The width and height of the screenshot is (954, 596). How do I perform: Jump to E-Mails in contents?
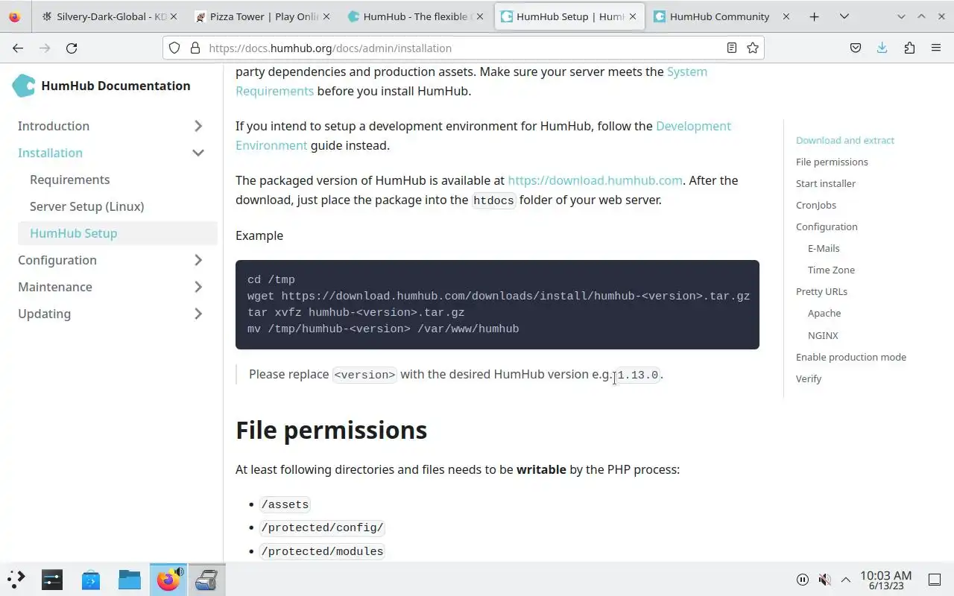[824, 248]
